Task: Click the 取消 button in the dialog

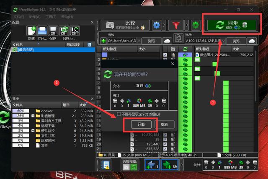Action: click(x=164, y=125)
